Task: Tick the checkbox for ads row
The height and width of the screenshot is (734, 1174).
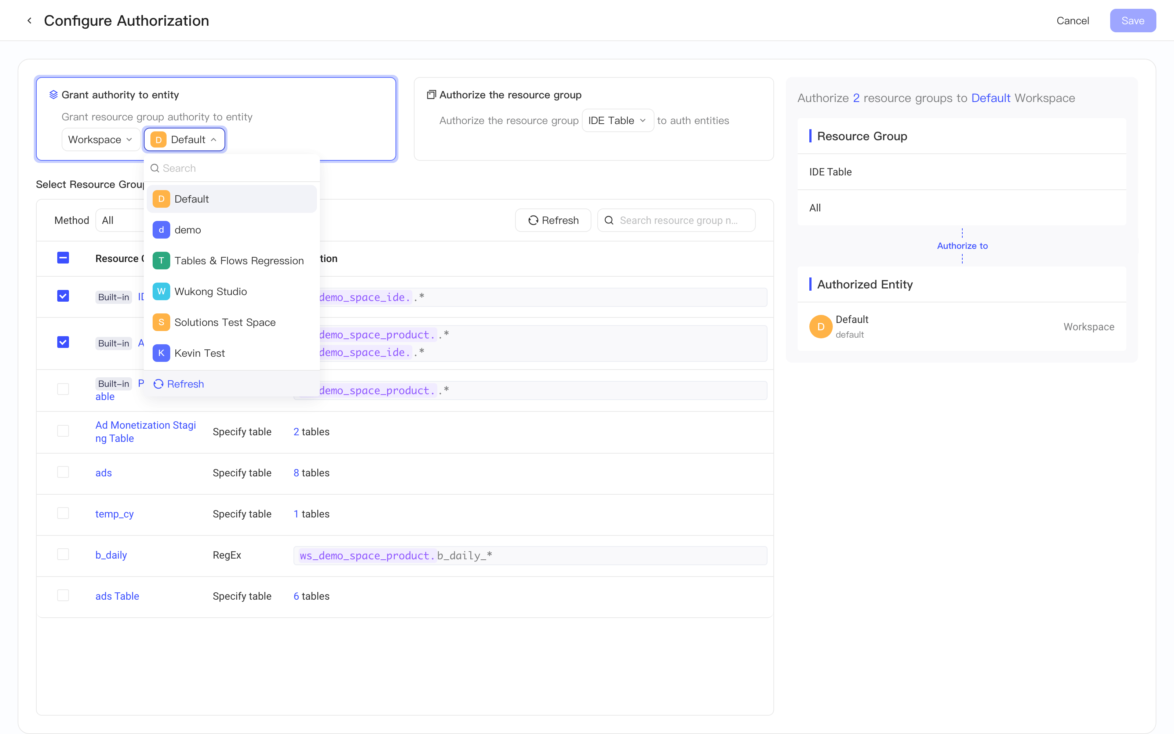Action: tap(63, 472)
